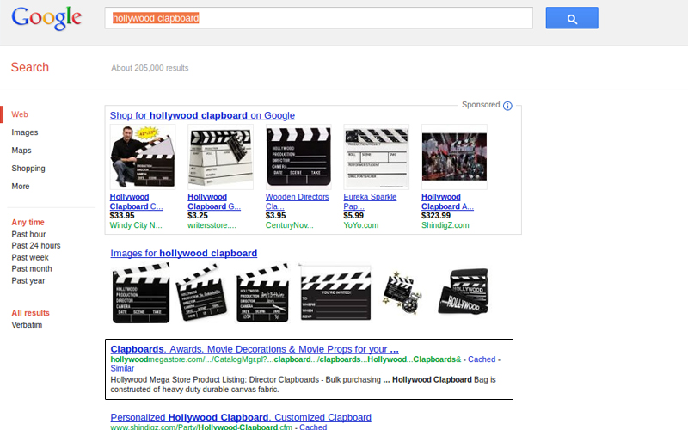
Task: Click the YoYo.com seller name
Action: point(361,225)
